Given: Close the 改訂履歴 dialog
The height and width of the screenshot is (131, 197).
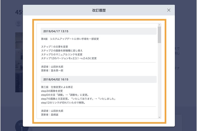Looking at the screenshot, I should click(x=169, y=10).
